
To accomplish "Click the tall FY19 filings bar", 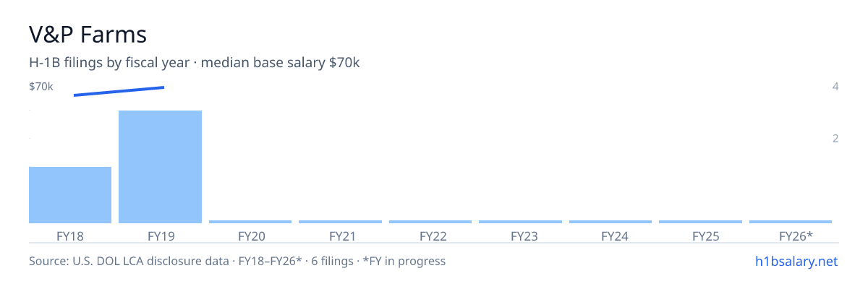I will coord(160,167).
